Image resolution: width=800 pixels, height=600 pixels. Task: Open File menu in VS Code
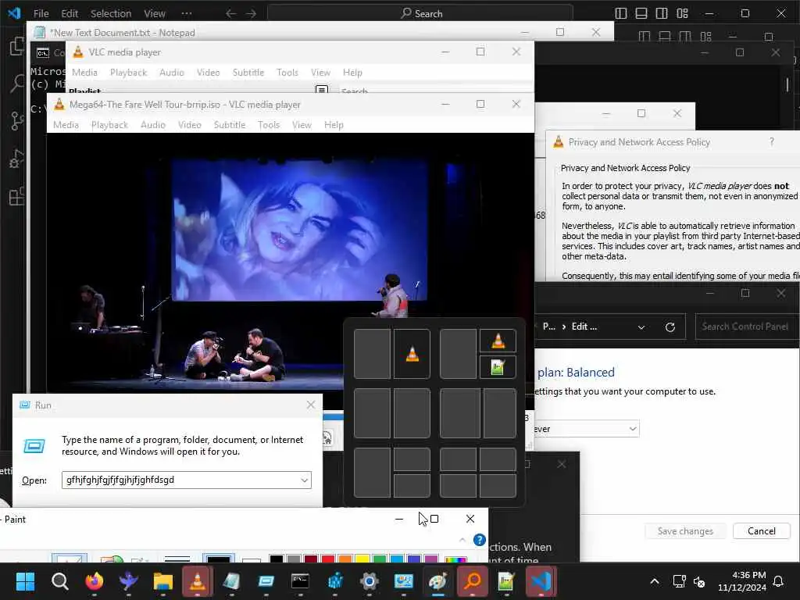(41, 13)
